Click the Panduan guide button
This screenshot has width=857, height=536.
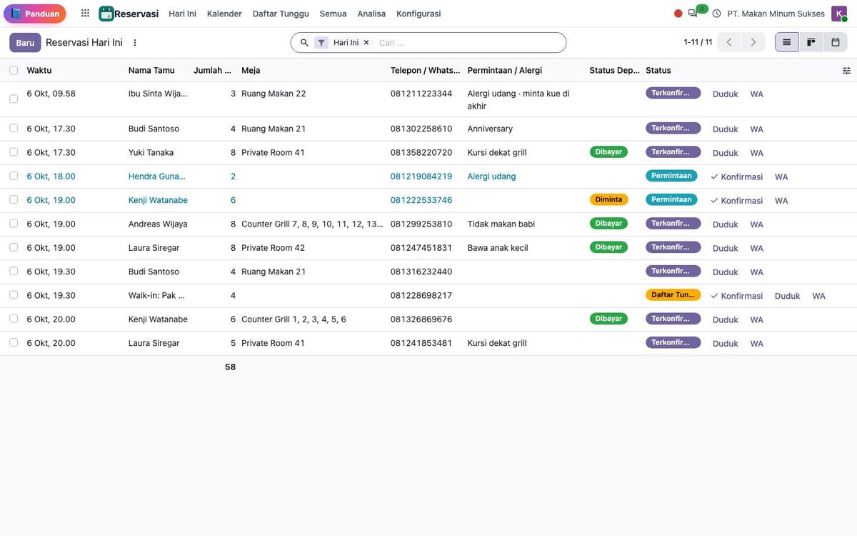pos(35,14)
